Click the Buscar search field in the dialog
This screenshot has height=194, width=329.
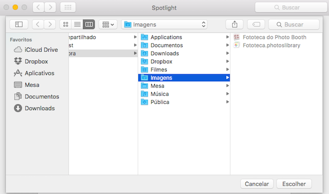click(294, 25)
